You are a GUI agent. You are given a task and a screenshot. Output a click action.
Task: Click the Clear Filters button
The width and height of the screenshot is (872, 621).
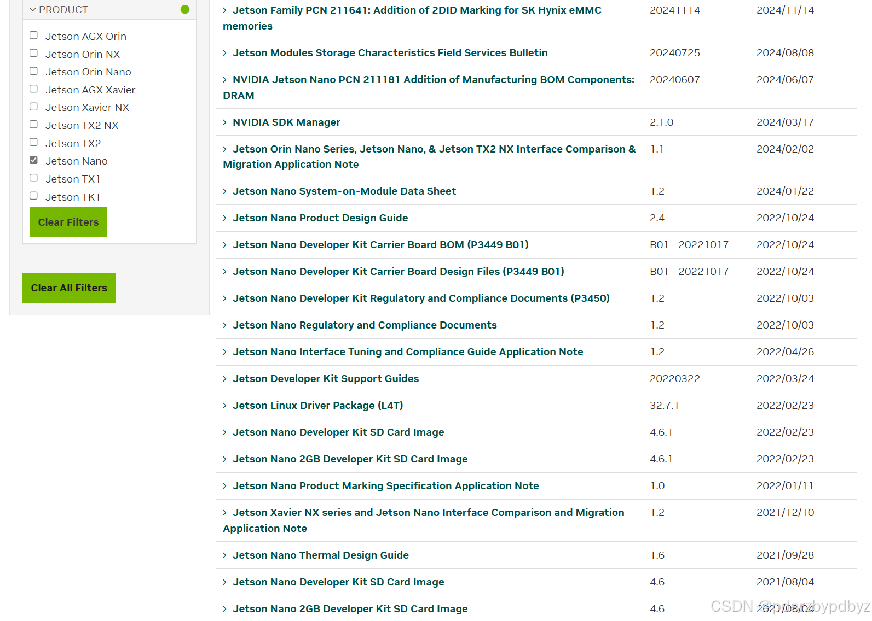tap(68, 222)
